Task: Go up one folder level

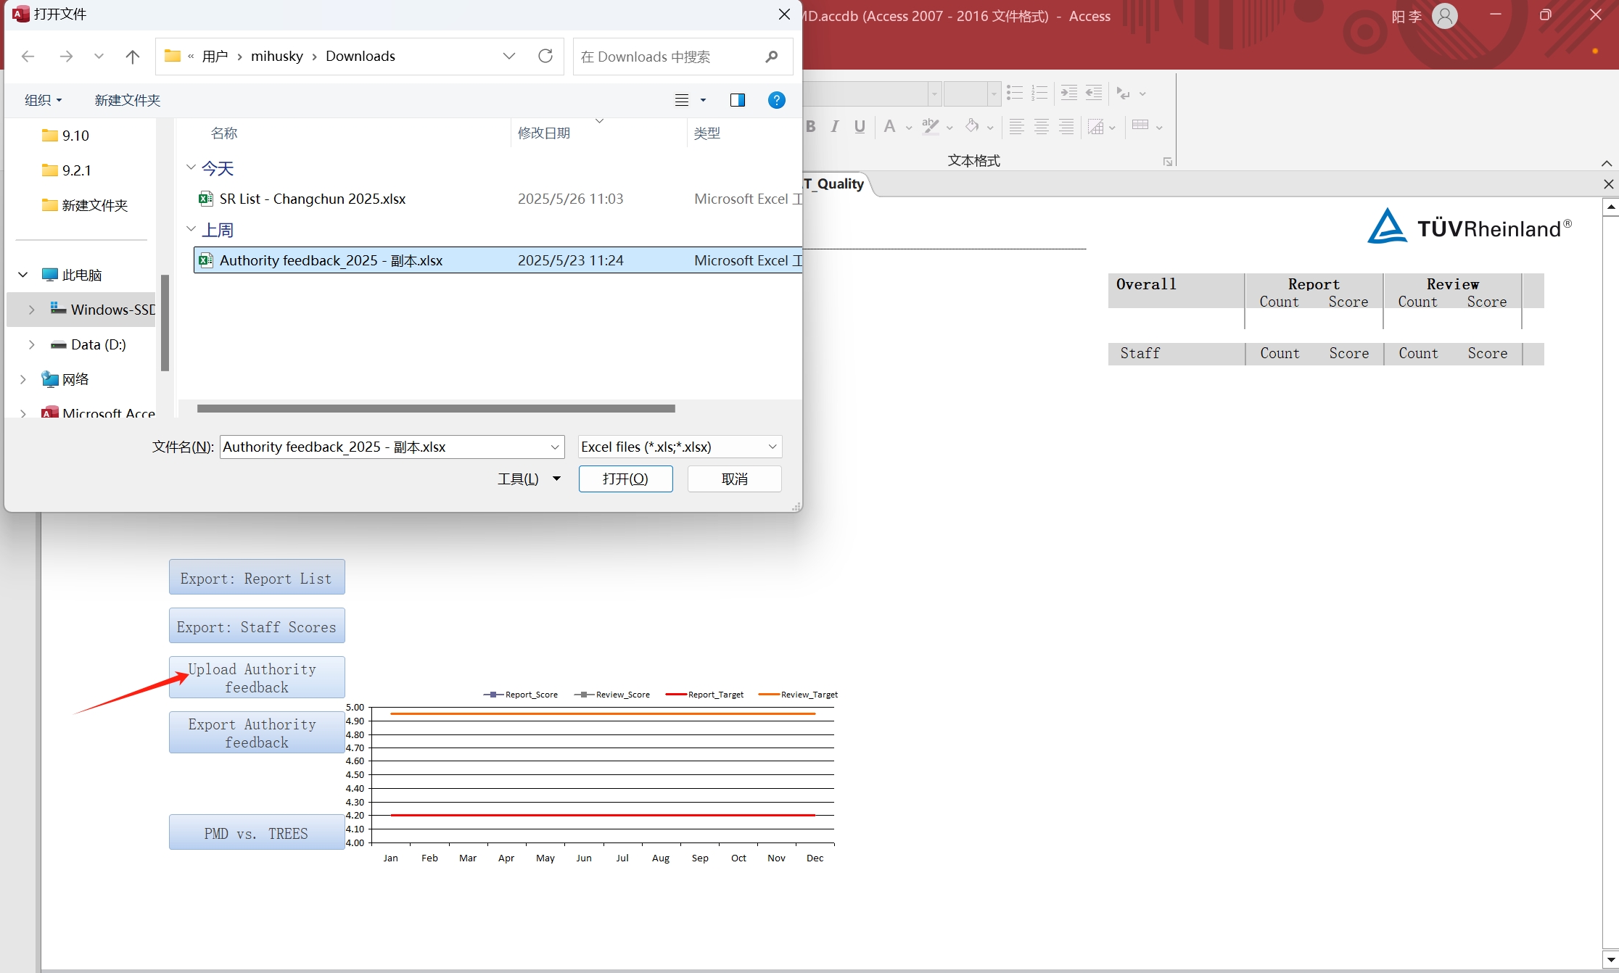Action: pos(132,57)
